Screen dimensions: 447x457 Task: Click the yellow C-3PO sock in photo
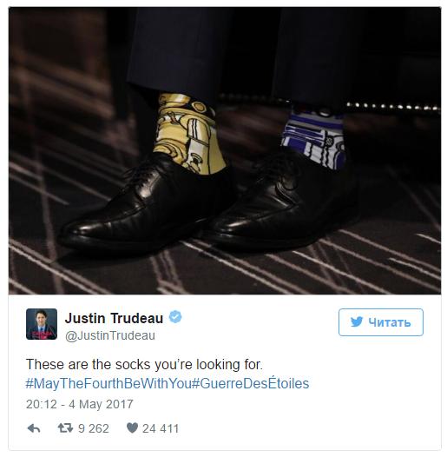[x=187, y=134]
